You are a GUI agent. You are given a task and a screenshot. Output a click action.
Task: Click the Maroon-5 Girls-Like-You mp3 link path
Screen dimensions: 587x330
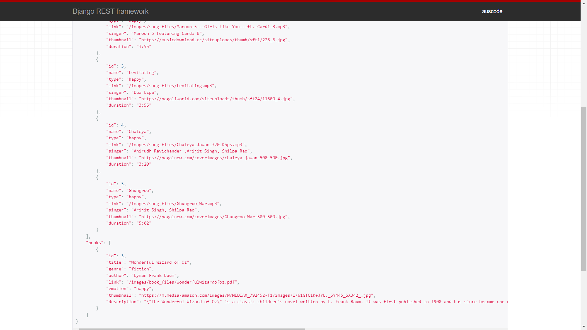pyautogui.click(x=207, y=27)
